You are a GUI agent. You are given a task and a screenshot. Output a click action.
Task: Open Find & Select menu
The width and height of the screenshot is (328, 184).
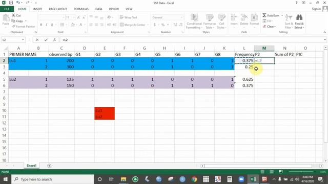299,21
